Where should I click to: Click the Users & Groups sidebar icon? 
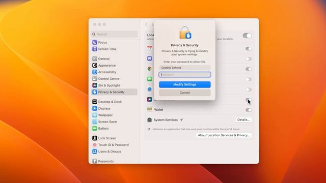tap(95, 151)
